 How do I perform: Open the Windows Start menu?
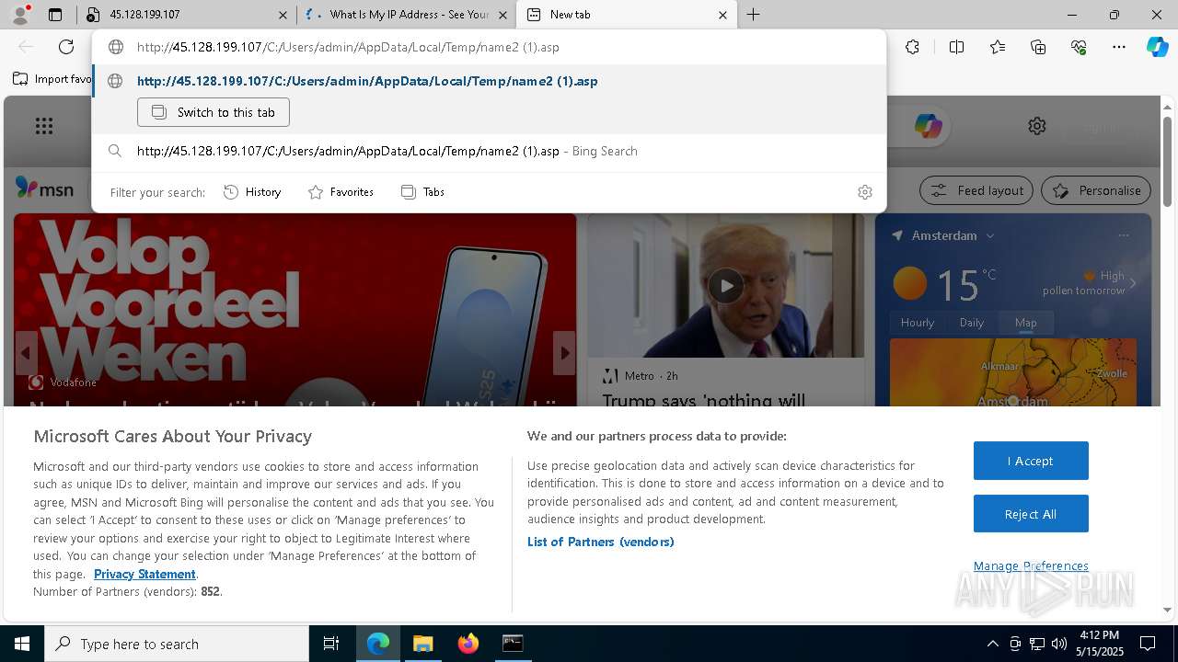(22, 644)
